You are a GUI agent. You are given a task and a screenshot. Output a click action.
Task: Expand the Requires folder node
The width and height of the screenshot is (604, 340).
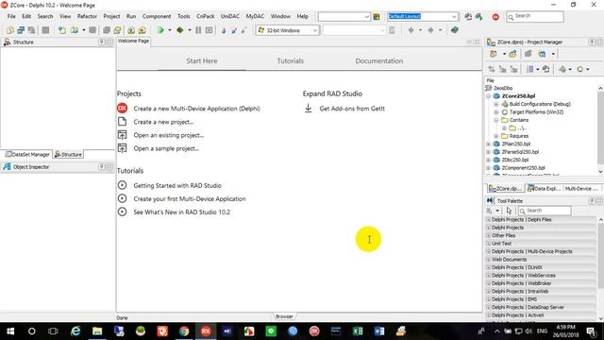tap(496, 136)
